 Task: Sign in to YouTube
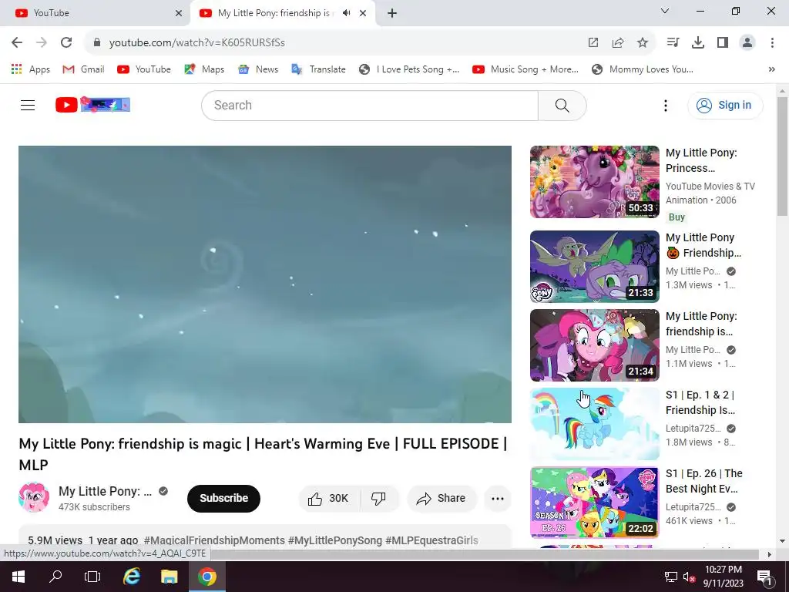(x=725, y=105)
